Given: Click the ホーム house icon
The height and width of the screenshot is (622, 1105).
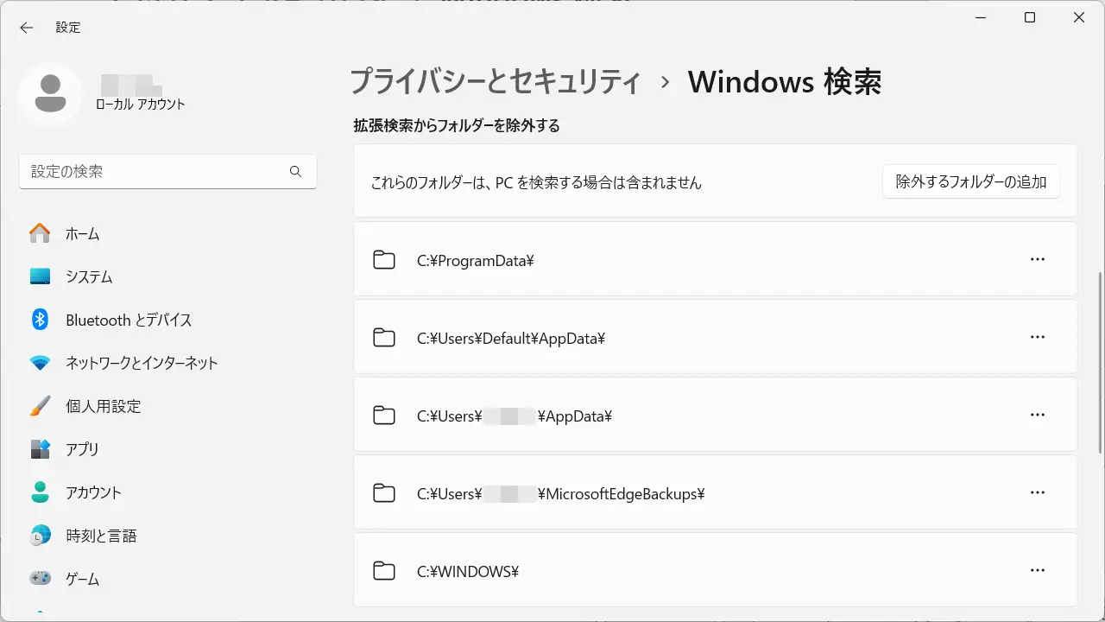Looking at the screenshot, I should coord(40,233).
